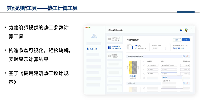This screenshot has width=200, height=112.
Task: Click the yellow minimize window dot
Action: [x=88, y=28]
